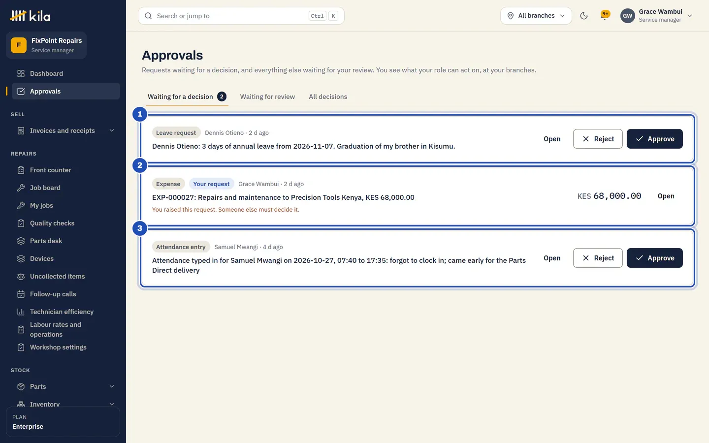Click the Parts desk layers icon
Viewport: 709px width, 443px height.
[21, 241]
